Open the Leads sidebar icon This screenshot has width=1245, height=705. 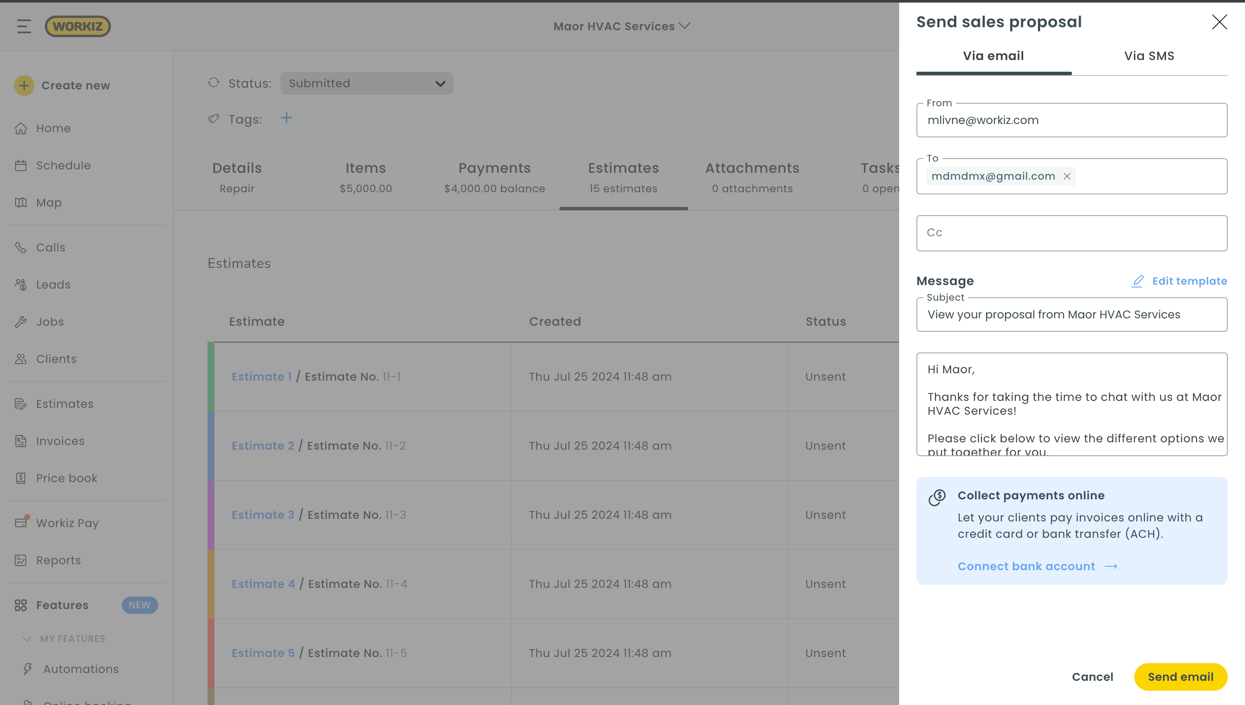point(21,285)
